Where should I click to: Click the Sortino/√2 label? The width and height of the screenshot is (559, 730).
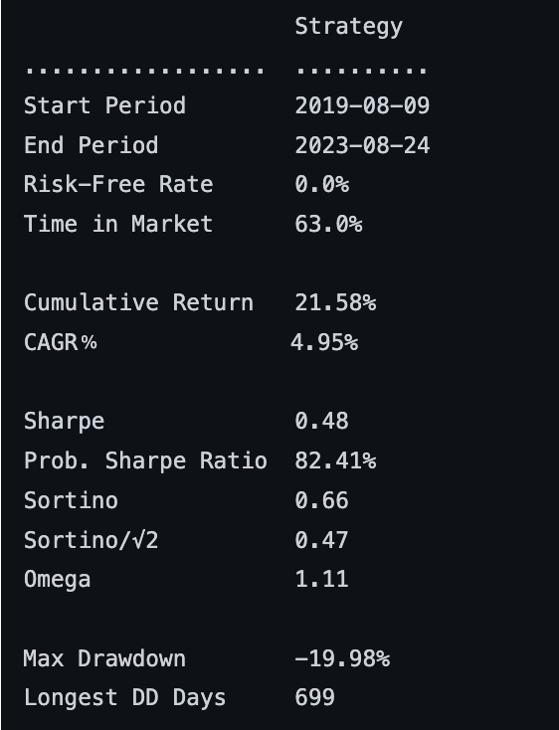click(92, 540)
